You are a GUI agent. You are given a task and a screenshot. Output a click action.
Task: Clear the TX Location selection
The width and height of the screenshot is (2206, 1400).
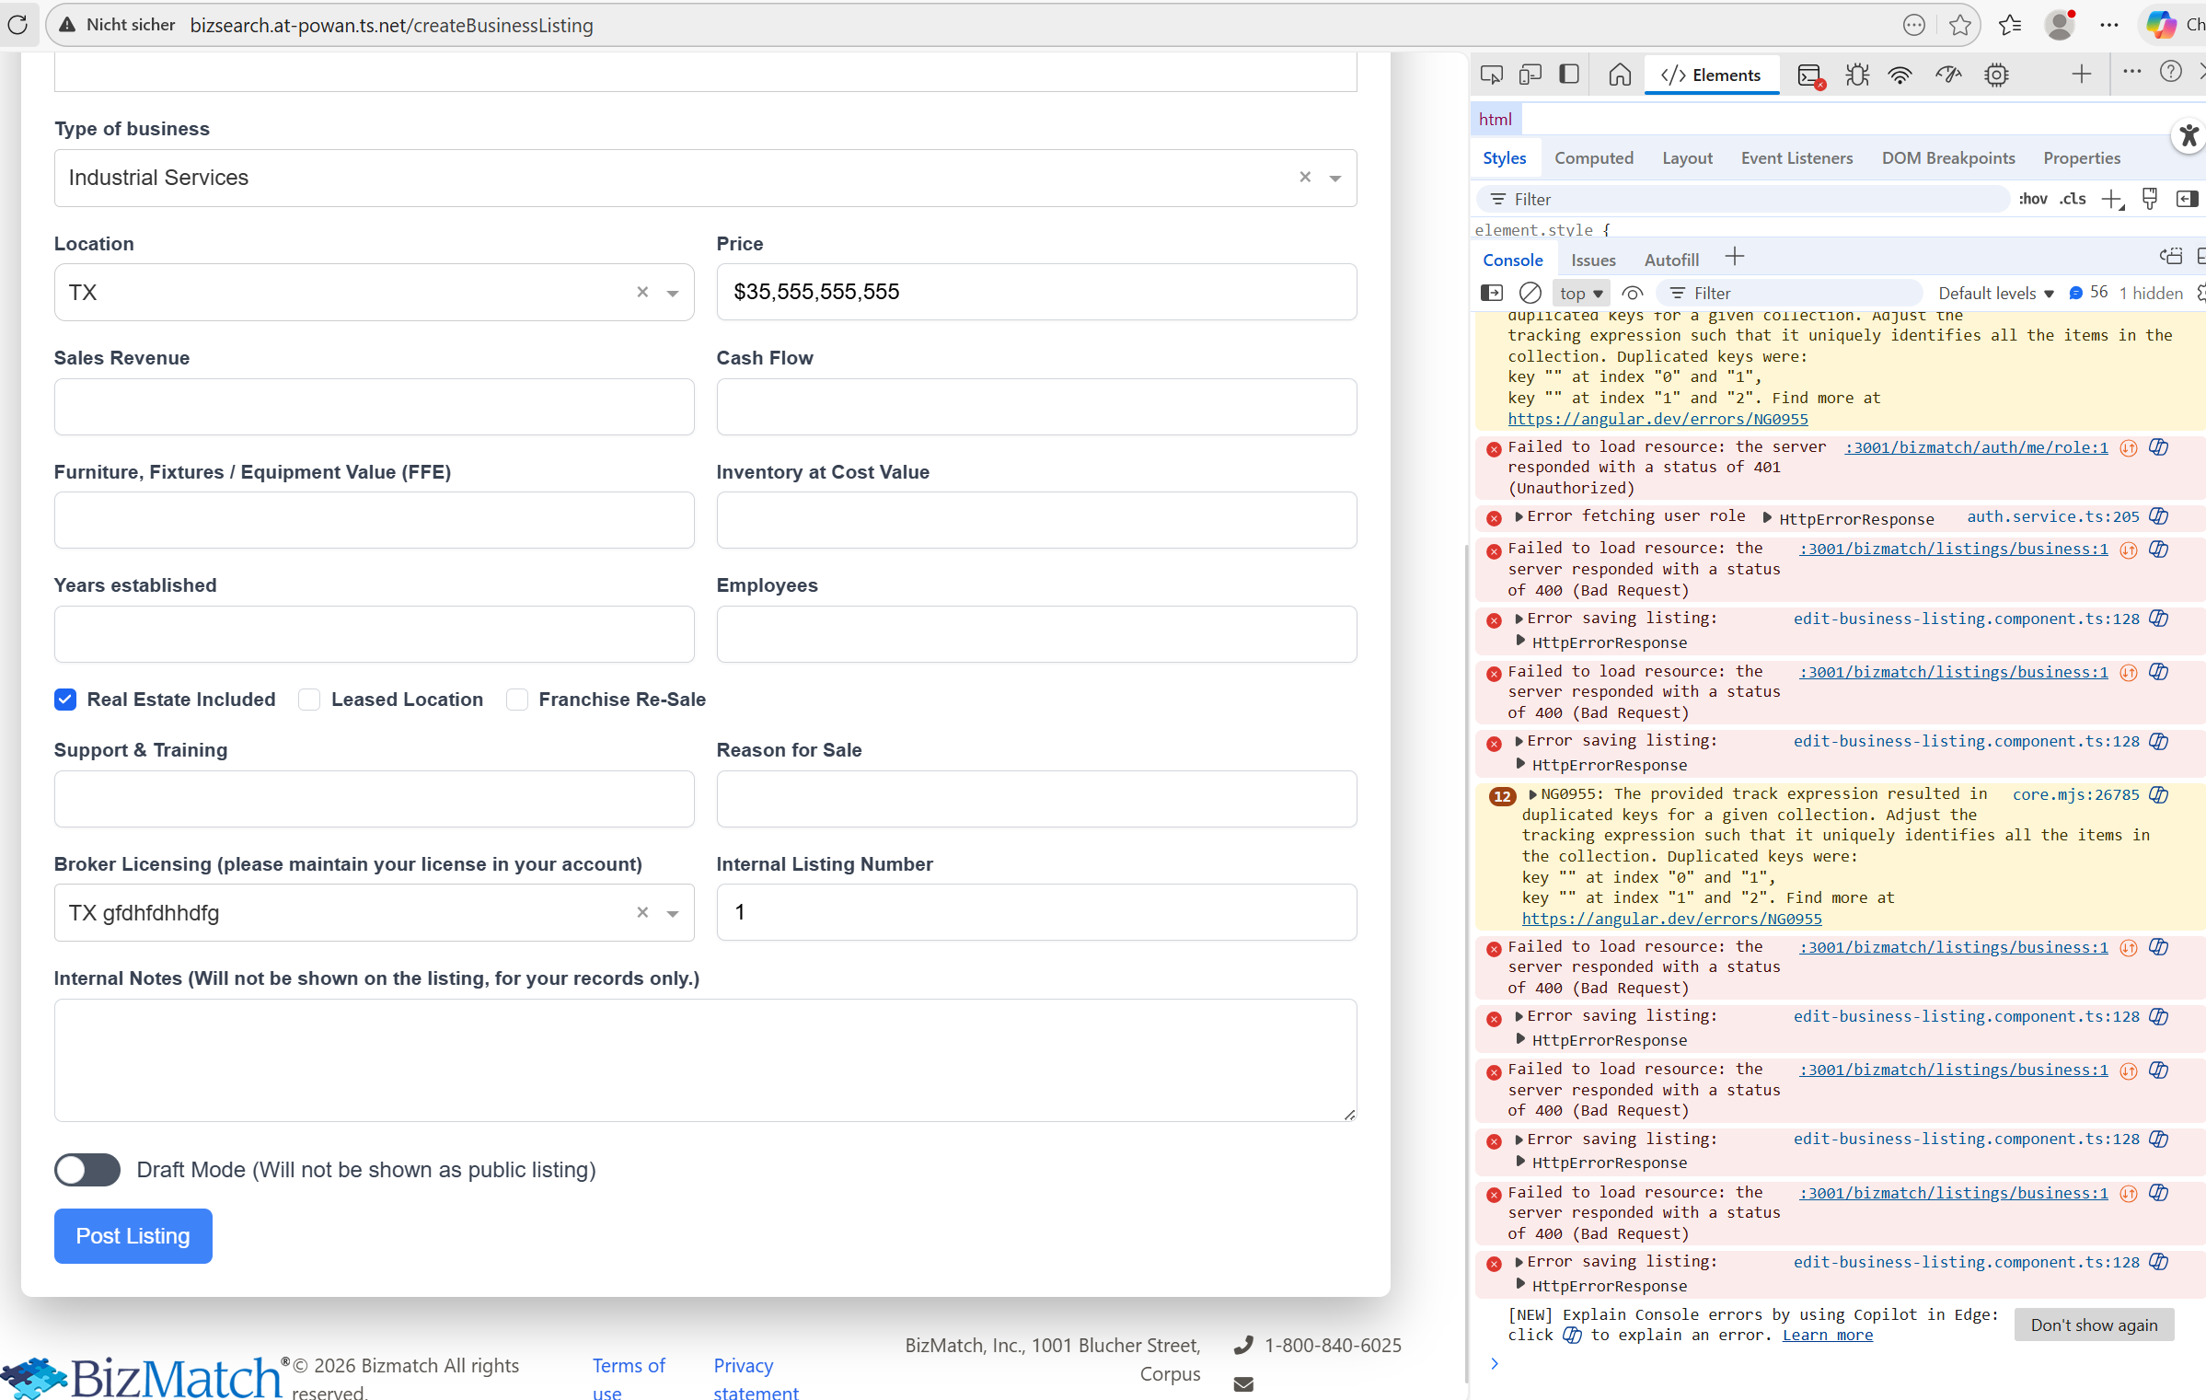point(642,292)
